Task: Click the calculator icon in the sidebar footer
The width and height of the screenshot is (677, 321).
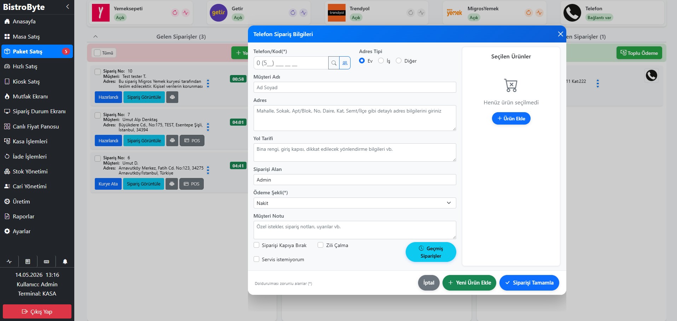Action: click(28, 262)
